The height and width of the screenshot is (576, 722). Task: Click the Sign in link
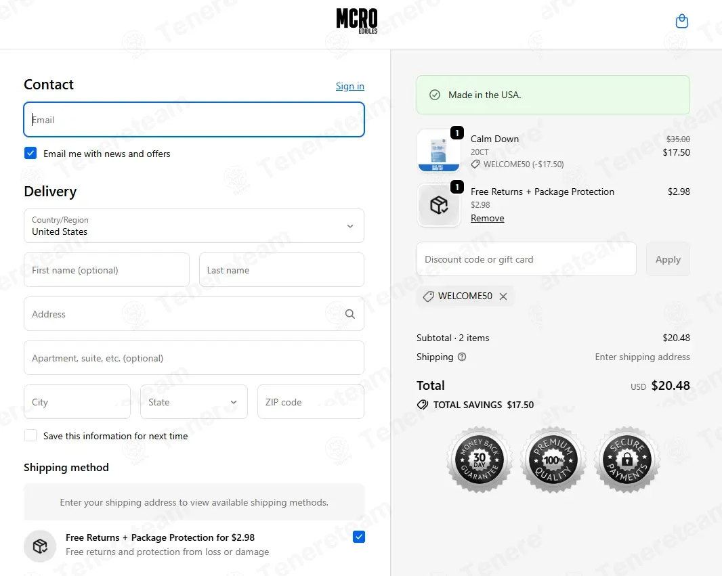(x=350, y=86)
